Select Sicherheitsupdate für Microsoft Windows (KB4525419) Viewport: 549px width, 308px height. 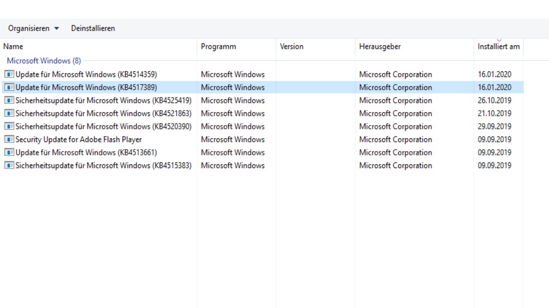(x=104, y=100)
